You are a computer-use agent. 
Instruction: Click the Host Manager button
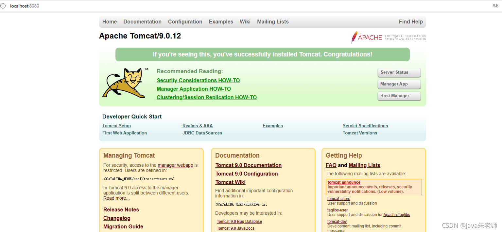[x=399, y=96]
